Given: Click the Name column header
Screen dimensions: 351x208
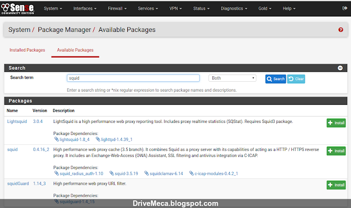Looking at the screenshot, I should click(12, 111).
